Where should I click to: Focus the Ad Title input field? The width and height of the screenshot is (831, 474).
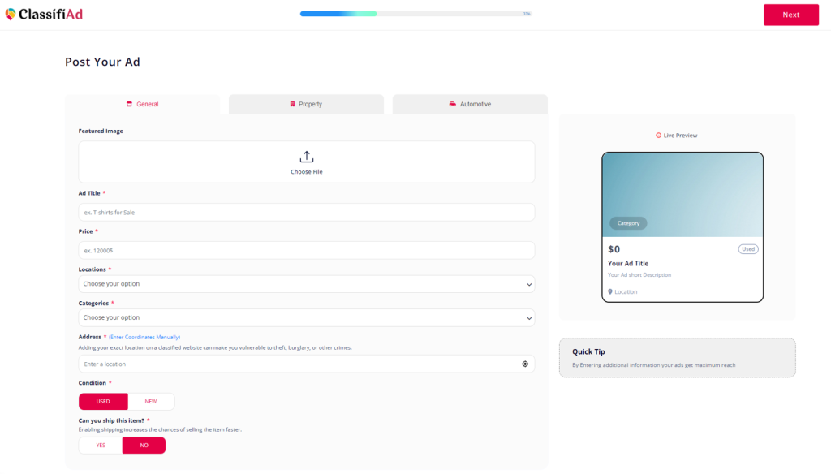click(x=306, y=213)
